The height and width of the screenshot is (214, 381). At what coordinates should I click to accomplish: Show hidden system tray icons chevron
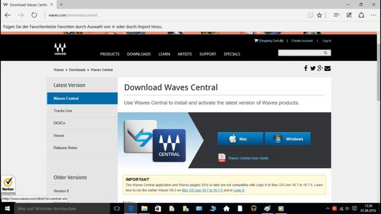tap(327, 209)
